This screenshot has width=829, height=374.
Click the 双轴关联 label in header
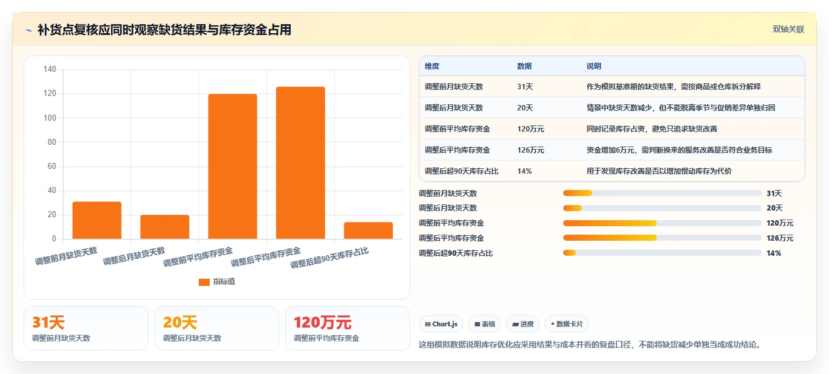click(x=789, y=29)
